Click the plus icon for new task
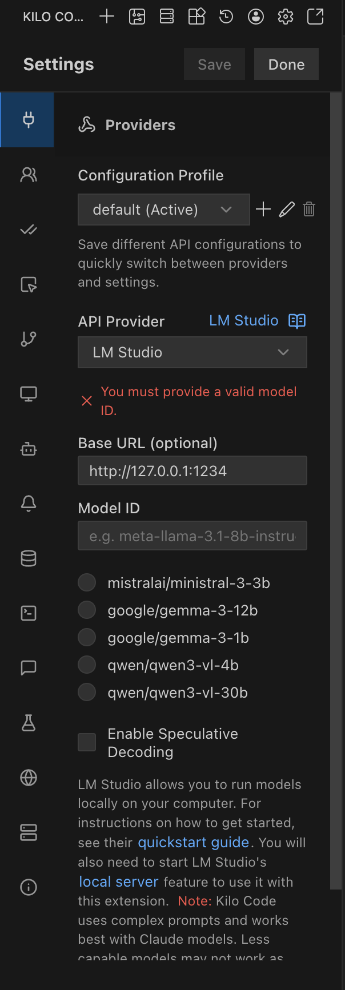The image size is (345, 990). coord(107,17)
